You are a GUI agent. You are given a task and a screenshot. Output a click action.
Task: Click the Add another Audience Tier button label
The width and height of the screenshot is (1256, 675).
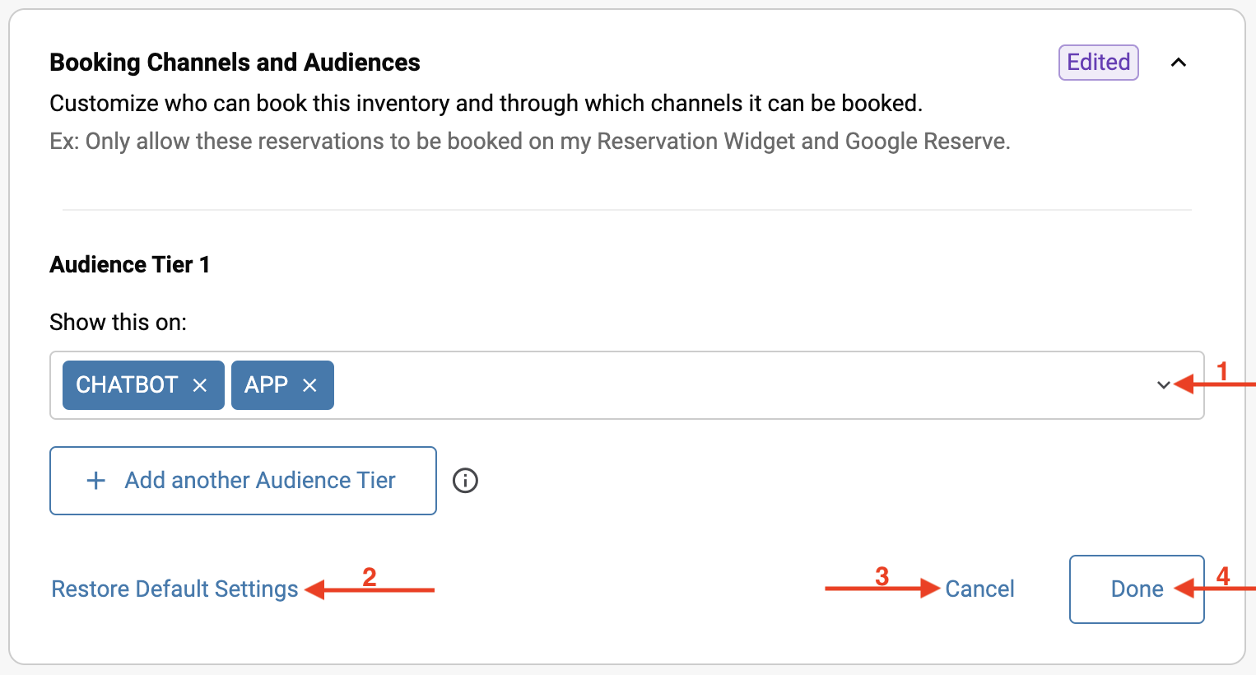pos(260,481)
